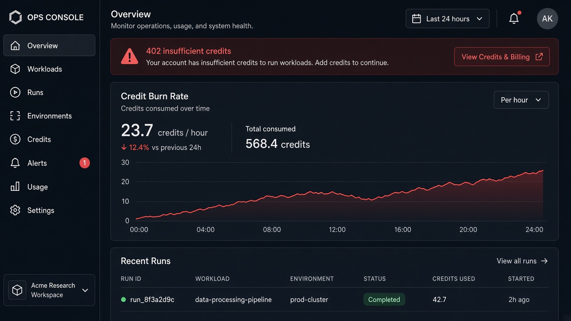Click the Recent Runs heading
The image size is (571, 321).
click(145, 261)
